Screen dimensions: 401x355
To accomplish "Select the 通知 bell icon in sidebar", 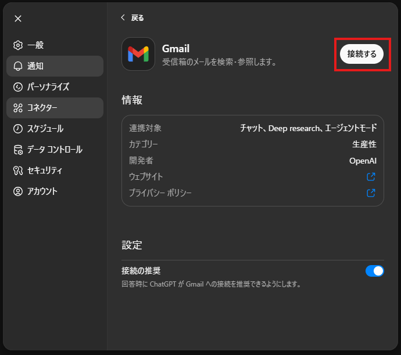I will 18,66.
